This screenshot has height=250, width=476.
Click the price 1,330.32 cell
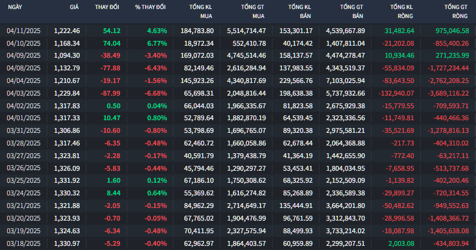(67, 193)
